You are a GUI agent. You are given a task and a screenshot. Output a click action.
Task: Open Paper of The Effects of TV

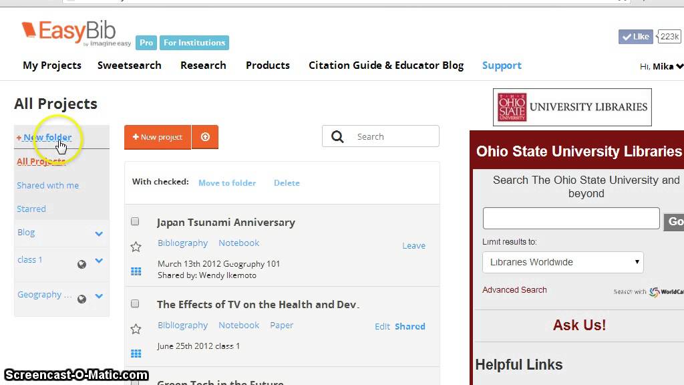tap(282, 326)
